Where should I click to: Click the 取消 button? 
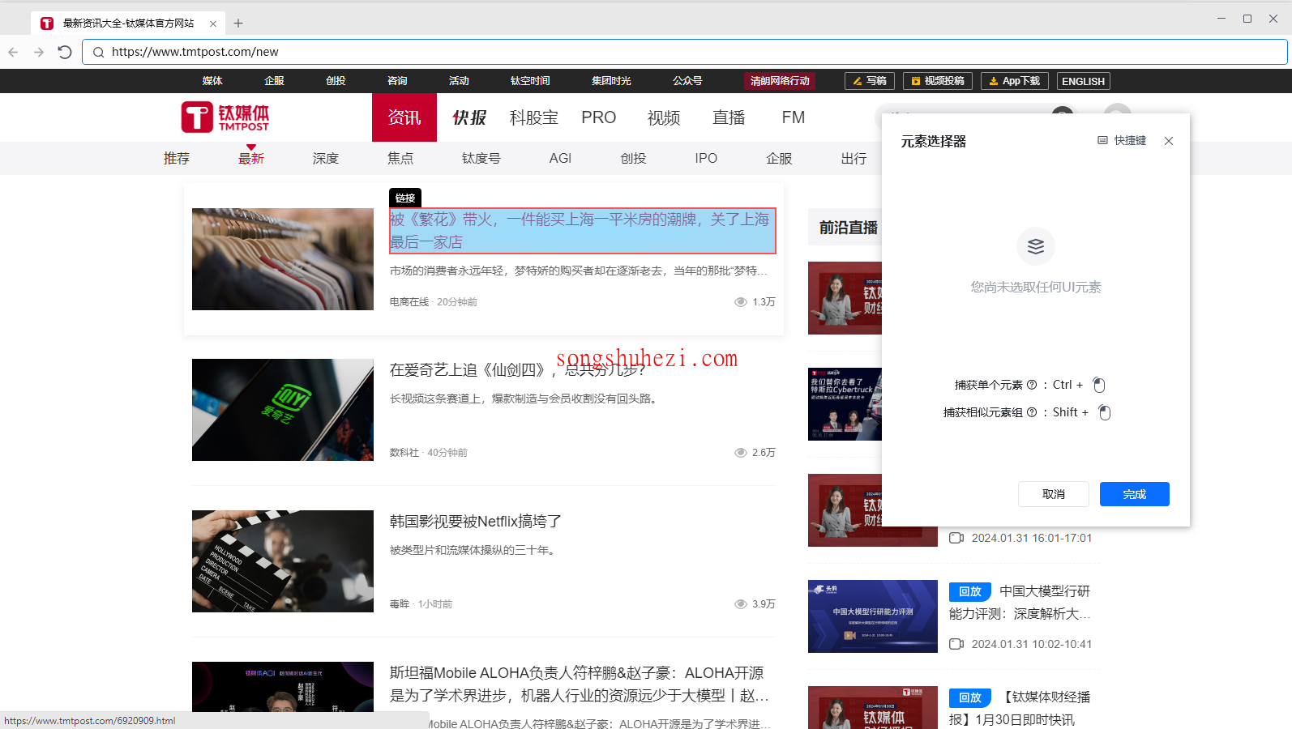coord(1054,494)
